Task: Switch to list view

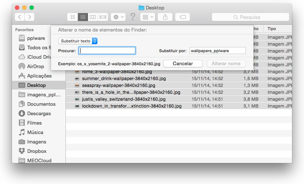Action: point(83,17)
